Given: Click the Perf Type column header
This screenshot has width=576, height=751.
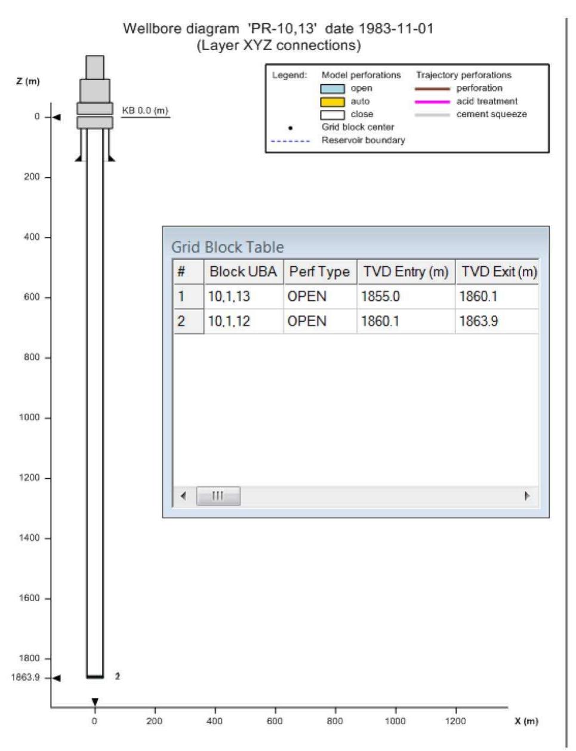Looking at the screenshot, I should pos(319,272).
